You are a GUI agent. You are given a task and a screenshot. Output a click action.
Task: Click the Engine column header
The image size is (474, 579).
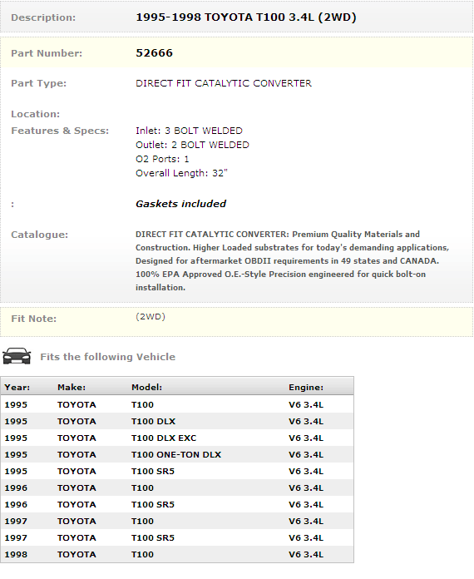pos(306,387)
